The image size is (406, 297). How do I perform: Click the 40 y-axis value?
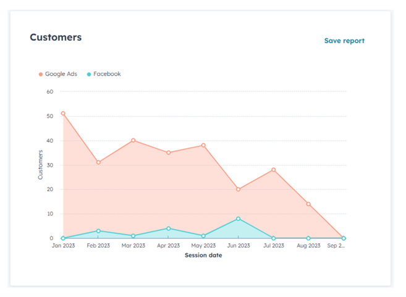[50, 141]
